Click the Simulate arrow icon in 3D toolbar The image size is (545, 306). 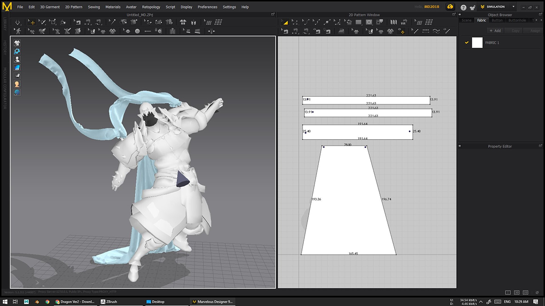[18, 22]
